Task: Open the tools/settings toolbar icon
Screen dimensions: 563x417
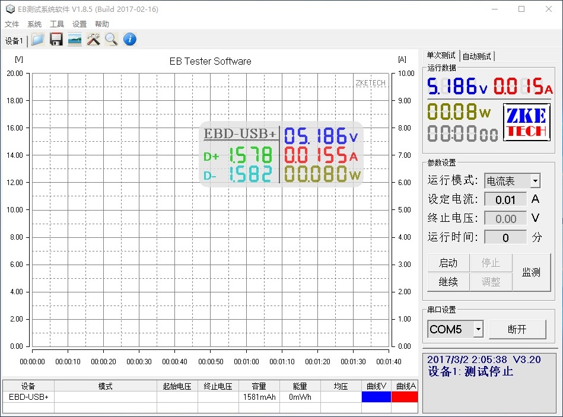Action: click(x=93, y=39)
